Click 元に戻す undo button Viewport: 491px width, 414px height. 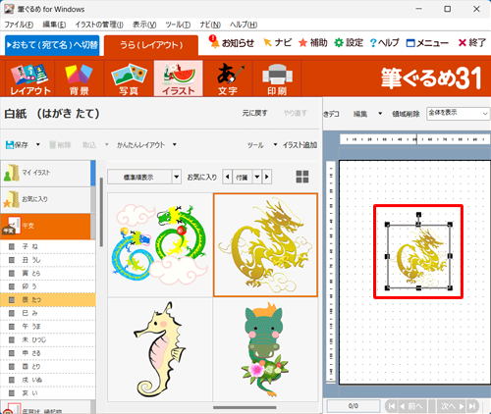pyautogui.click(x=254, y=113)
